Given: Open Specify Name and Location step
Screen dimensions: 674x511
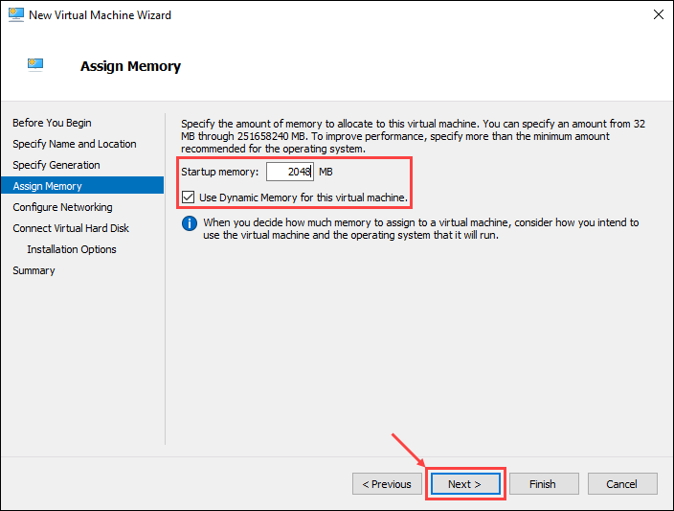Looking at the screenshot, I should (75, 144).
